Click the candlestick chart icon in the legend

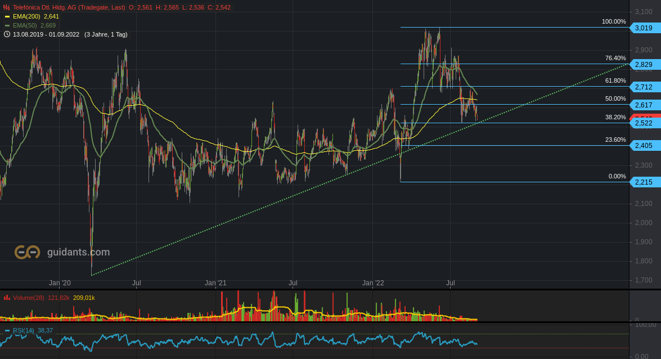click(x=6, y=7)
